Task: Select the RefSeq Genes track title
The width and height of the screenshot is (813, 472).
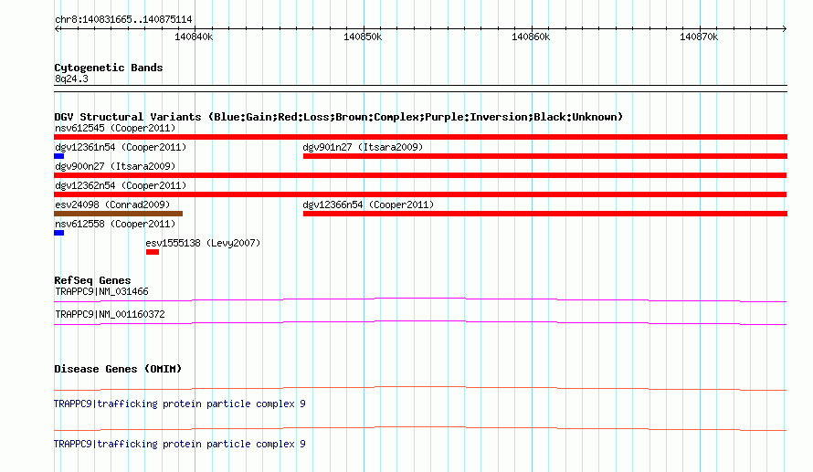Action: (92, 280)
